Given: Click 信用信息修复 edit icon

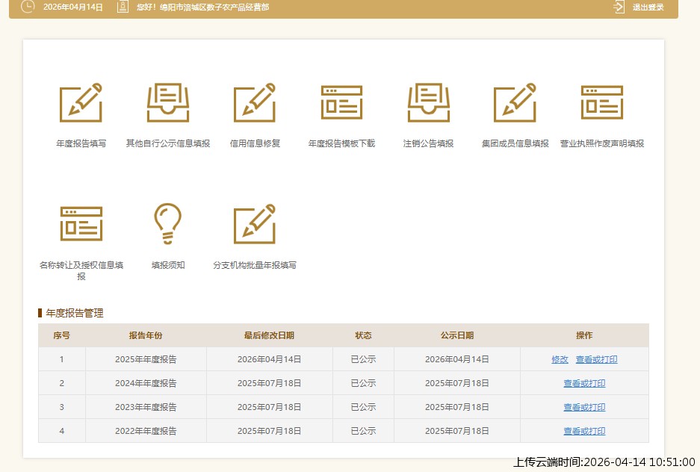Looking at the screenshot, I should tap(255, 103).
